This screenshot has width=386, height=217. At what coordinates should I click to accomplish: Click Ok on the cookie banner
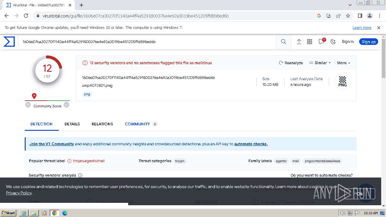point(360,194)
